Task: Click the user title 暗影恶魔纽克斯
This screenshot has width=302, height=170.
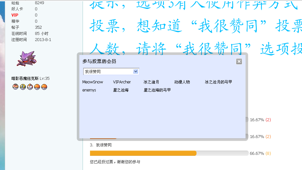Action: 25,79
